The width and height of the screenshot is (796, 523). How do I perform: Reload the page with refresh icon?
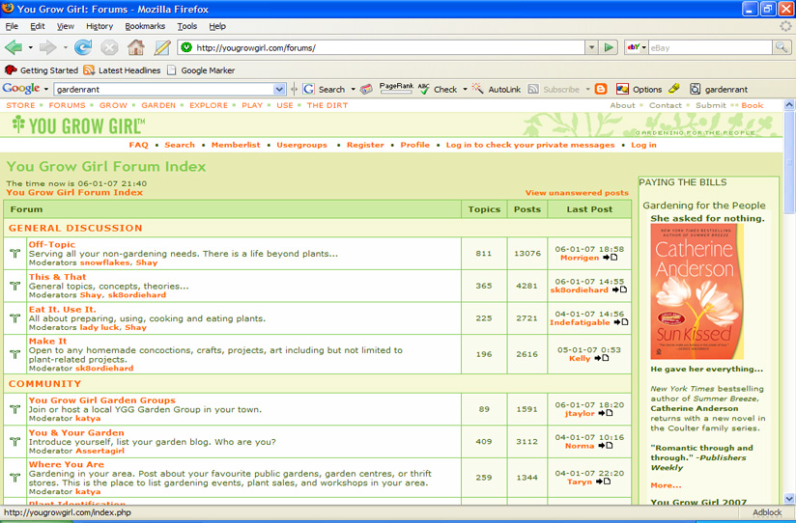coord(83,47)
